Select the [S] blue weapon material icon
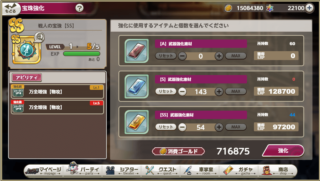 pyautogui.click(x=137, y=86)
